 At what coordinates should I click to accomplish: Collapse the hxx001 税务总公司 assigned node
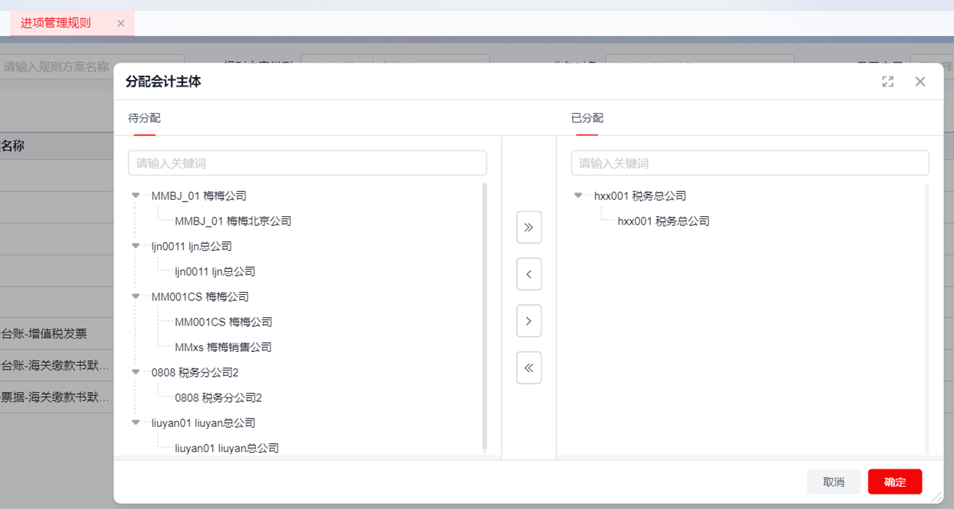578,195
